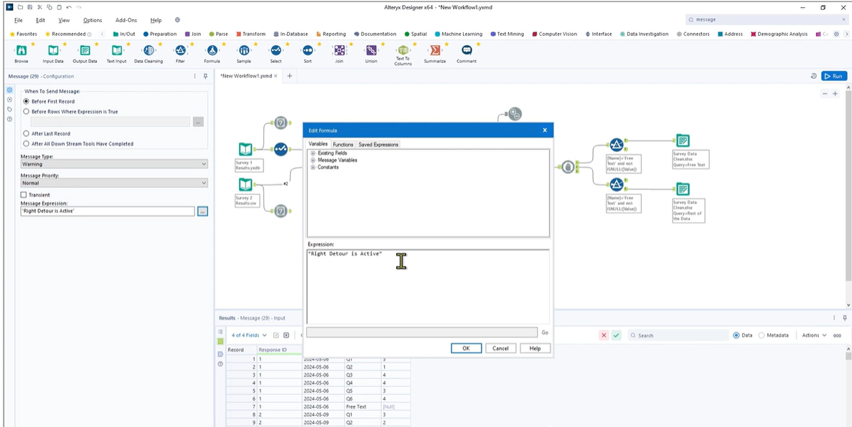Zoom in with canvas plus icon
The image size is (852, 427).
[835, 94]
